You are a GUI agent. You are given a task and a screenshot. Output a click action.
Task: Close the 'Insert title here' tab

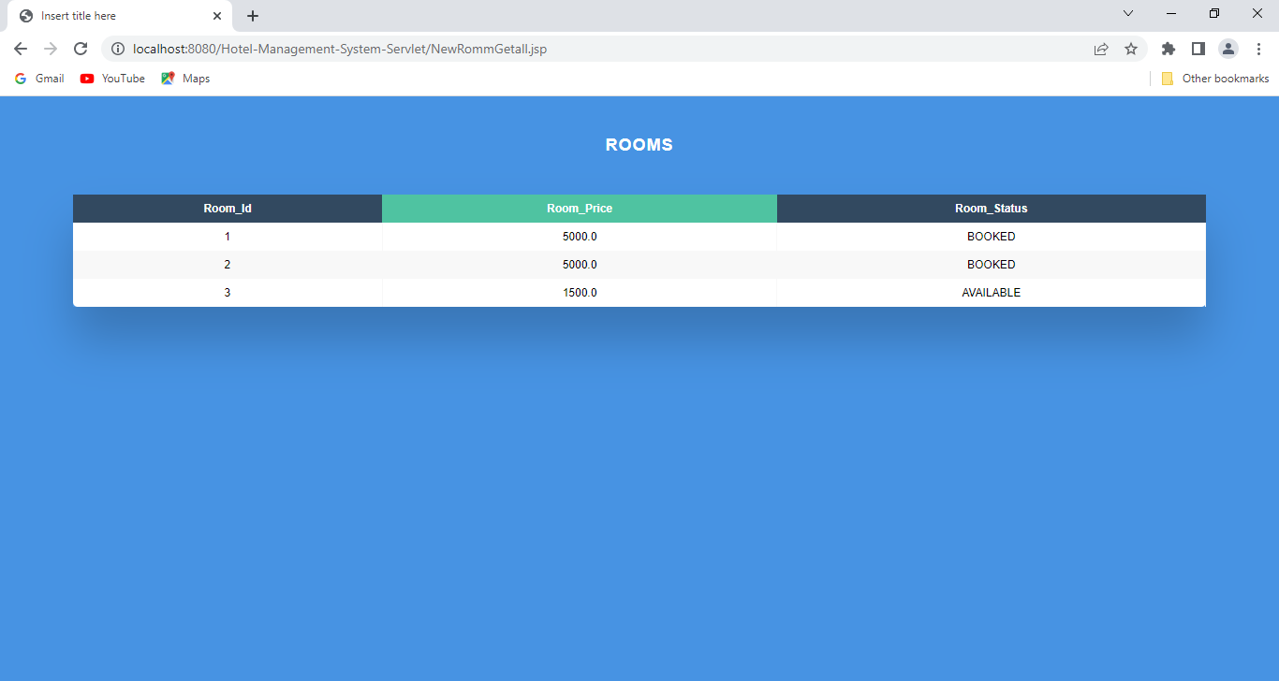coord(217,16)
